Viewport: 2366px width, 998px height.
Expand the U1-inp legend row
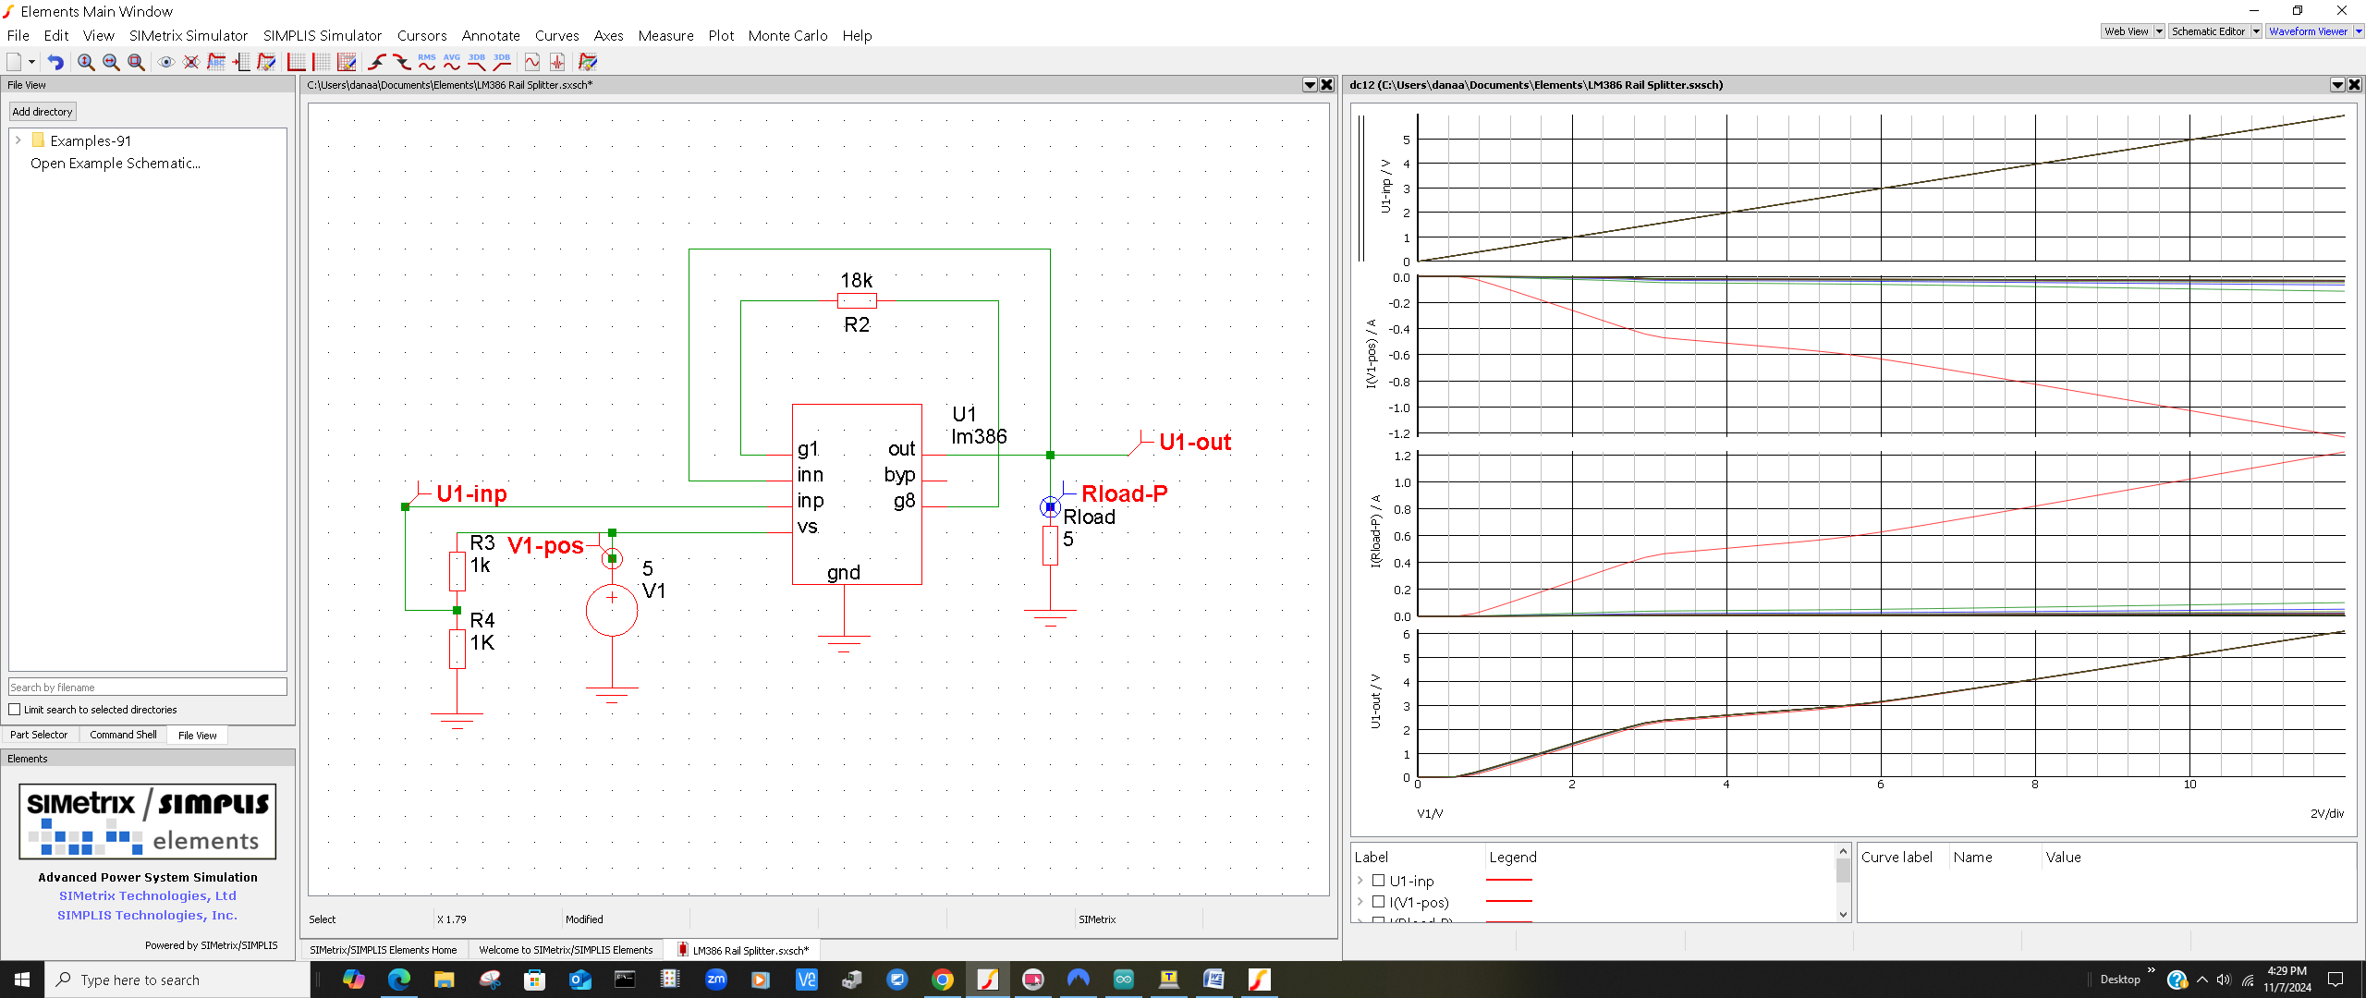click(1360, 881)
